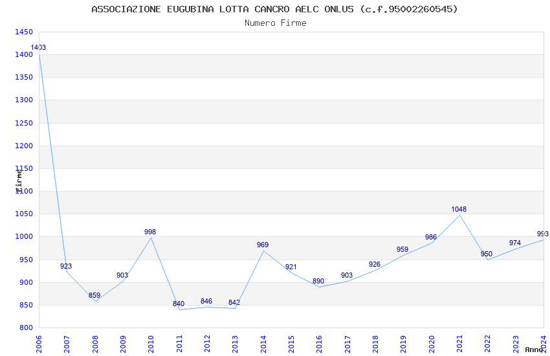Click the 998 data label
The image size is (550, 356).
pyautogui.click(x=150, y=232)
